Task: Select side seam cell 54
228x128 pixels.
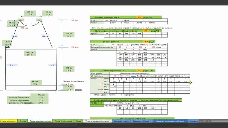Action: point(126,108)
